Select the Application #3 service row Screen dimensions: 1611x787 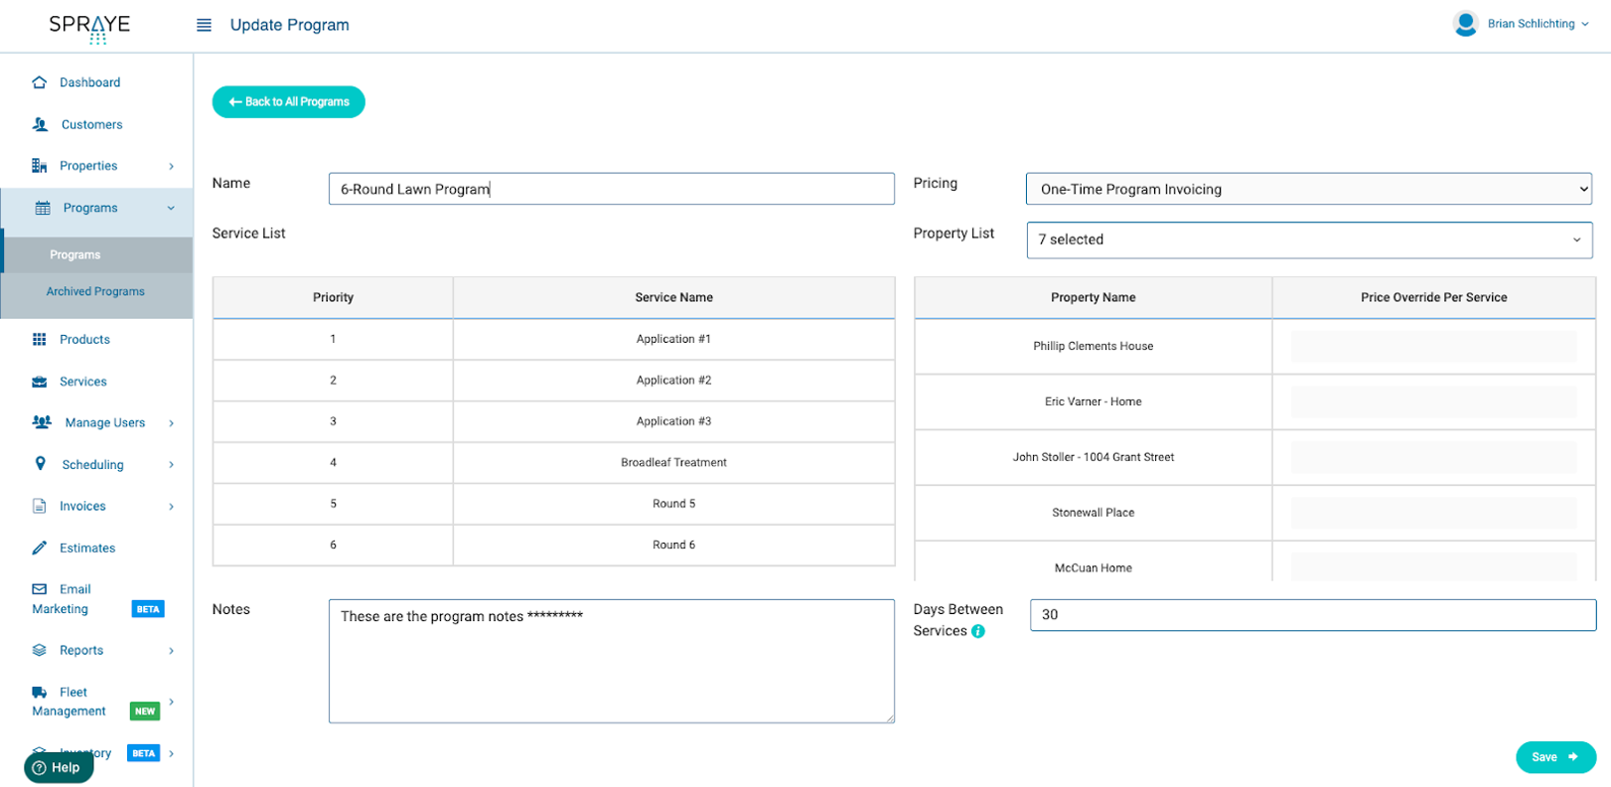click(554, 421)
